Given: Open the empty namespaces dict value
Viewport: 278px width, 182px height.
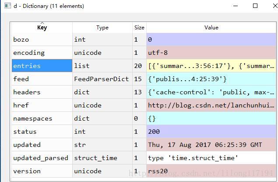Looking at the screenshot, I should tap(211, 118).
